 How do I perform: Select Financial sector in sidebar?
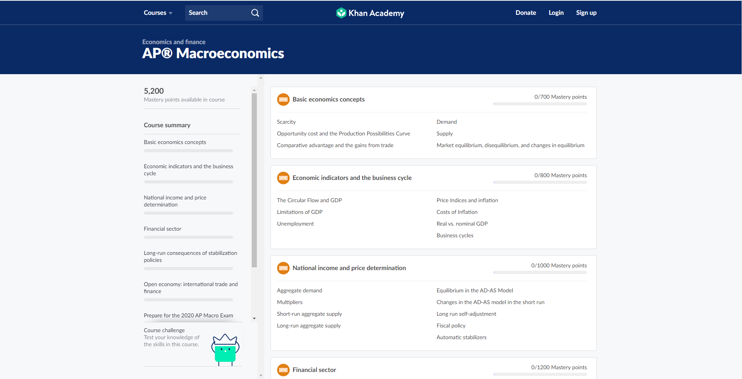162,229
